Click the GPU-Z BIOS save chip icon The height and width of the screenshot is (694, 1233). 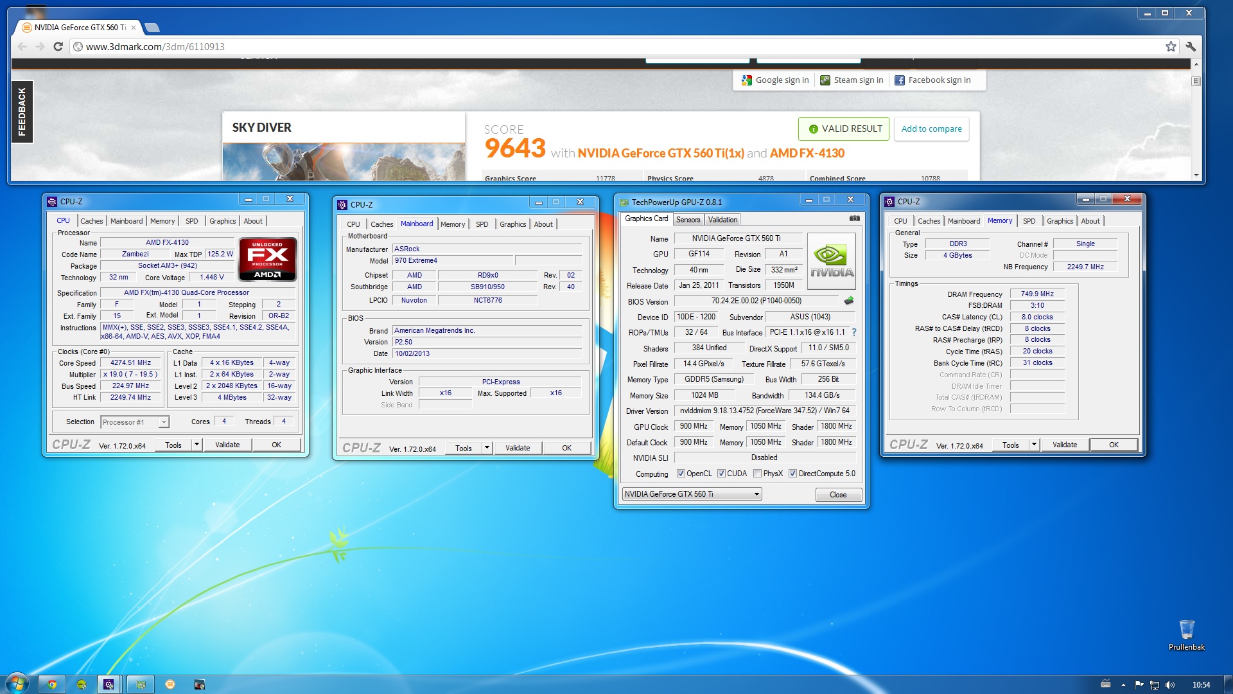click(848, 301)
